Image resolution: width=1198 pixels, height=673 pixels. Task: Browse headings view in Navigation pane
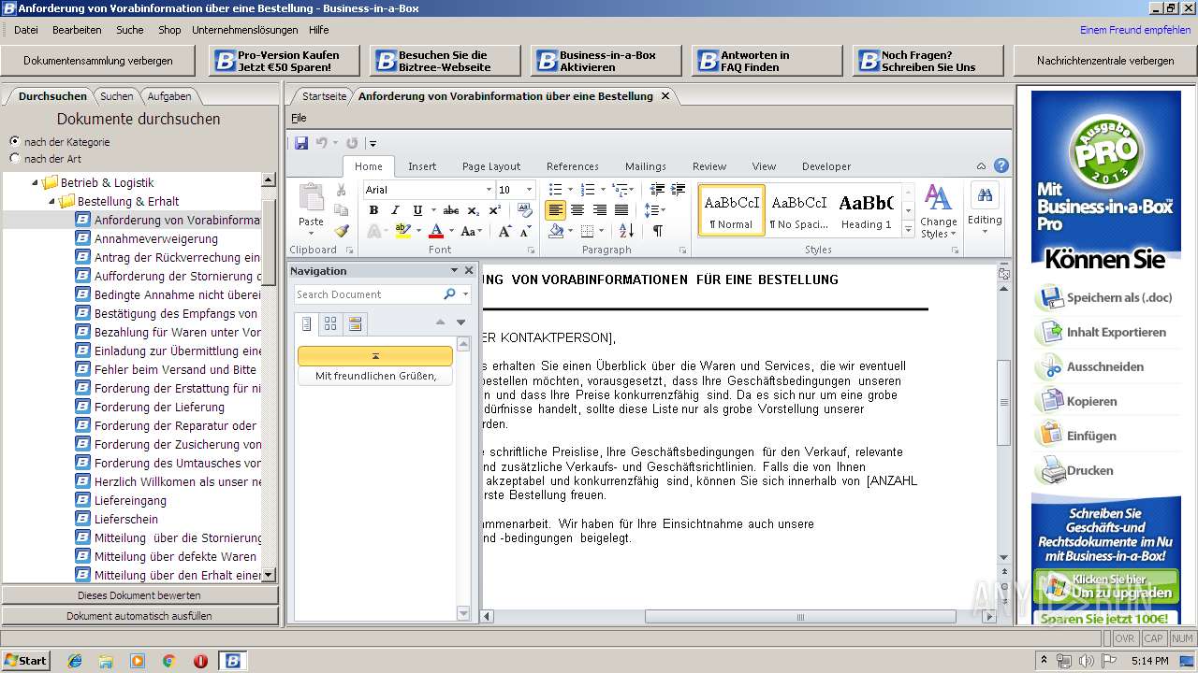tap(306, 323)
